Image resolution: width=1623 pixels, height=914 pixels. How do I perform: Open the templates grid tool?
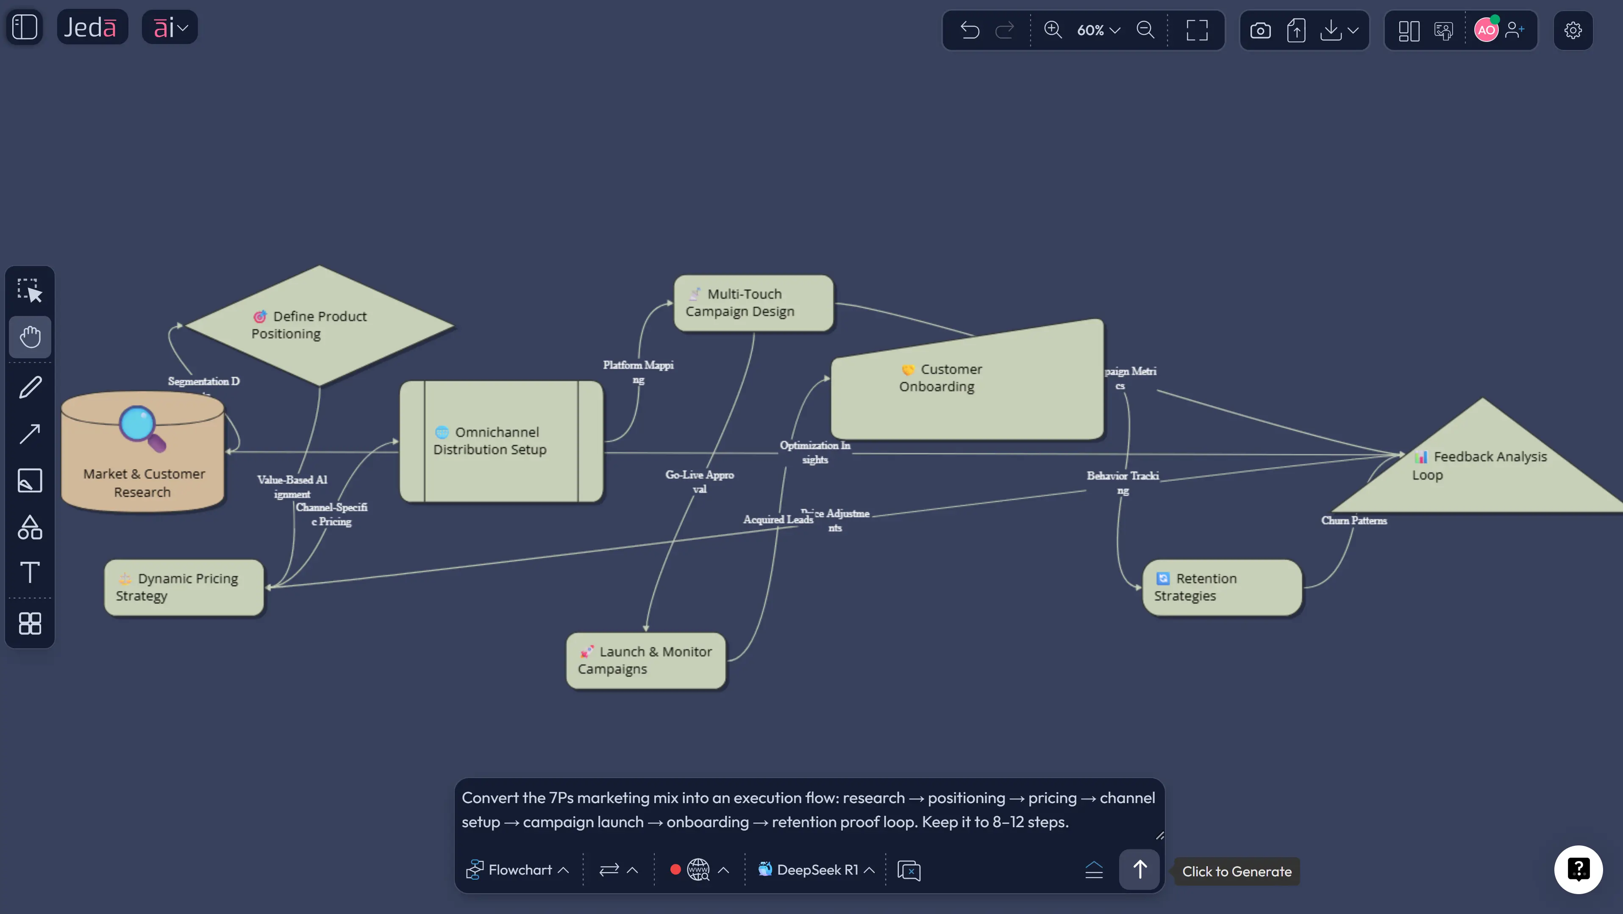point(30,623)
